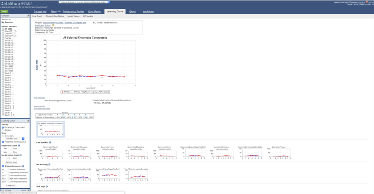Uncheck Categorize curves option
This screenshot has width=374, height=194.
(3, 166)
